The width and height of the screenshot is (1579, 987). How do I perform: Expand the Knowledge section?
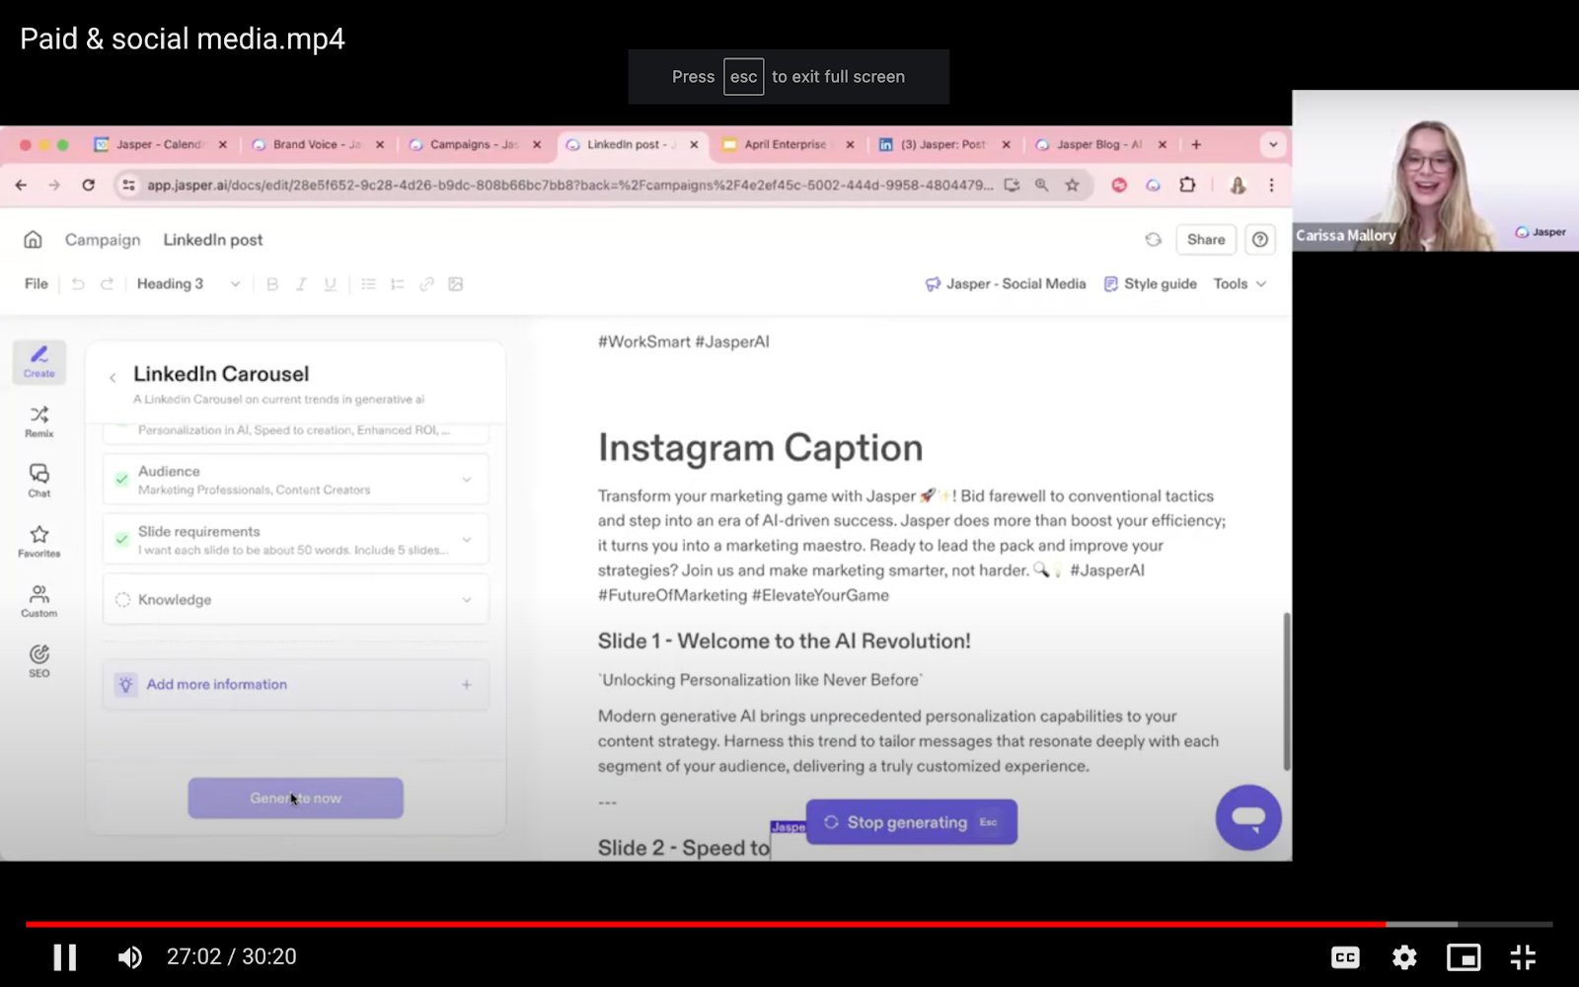(295, 599)
